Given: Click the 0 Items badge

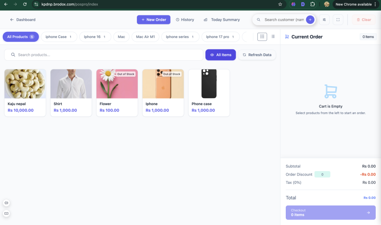Looking at the screenshot, I should pyautogui.click(x=368, y=37).
